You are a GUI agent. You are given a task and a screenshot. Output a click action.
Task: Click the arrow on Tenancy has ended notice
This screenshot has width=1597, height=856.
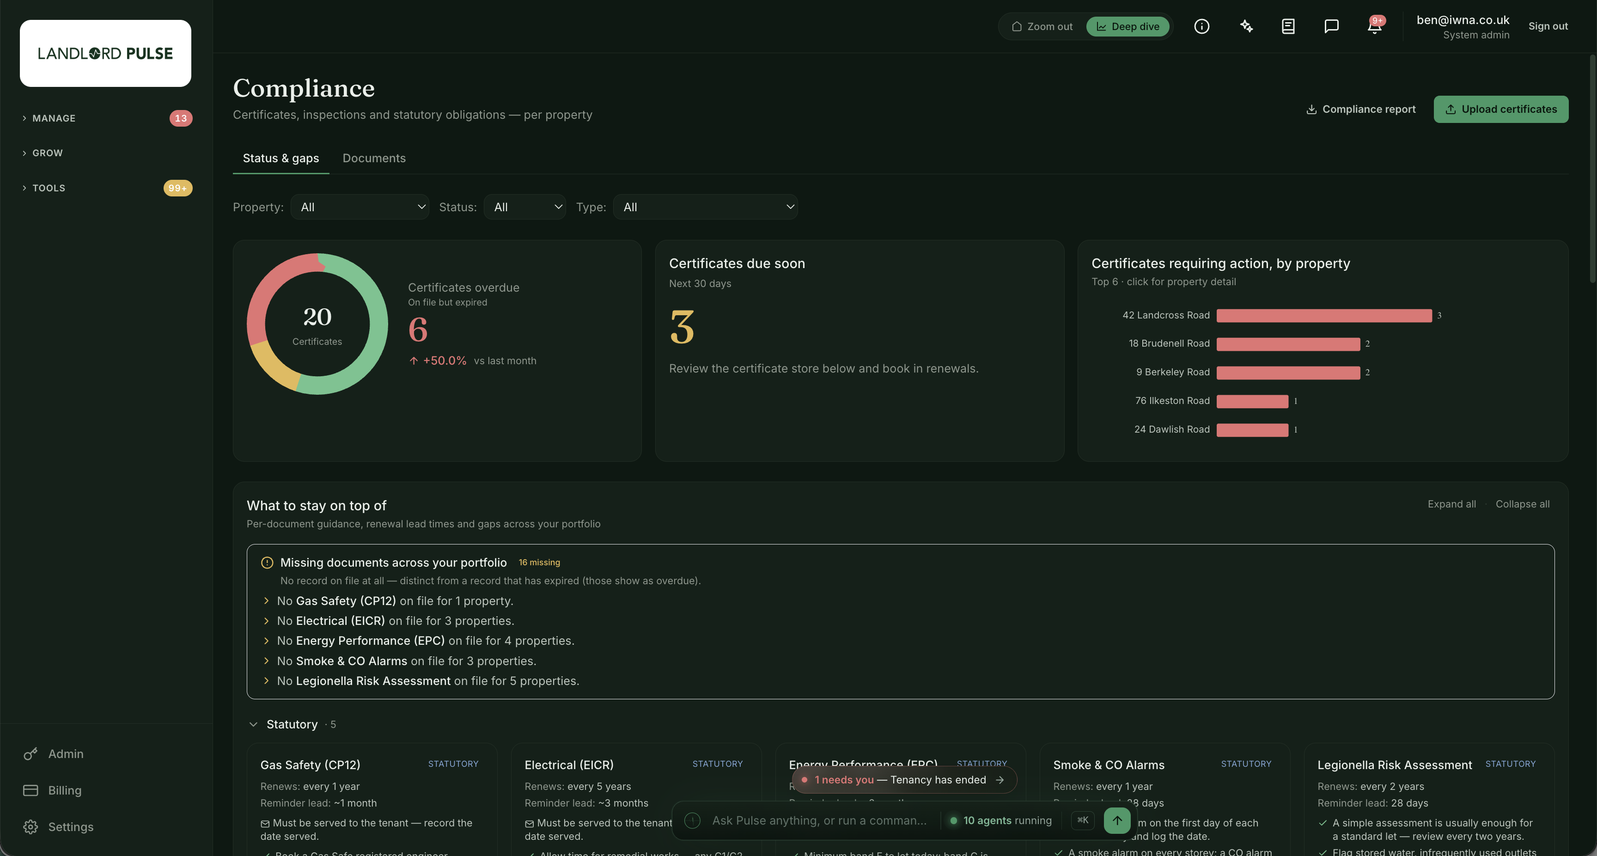[1000, 780]
